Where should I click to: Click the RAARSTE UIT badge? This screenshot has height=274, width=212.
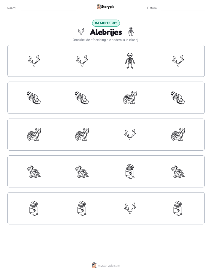106,23
